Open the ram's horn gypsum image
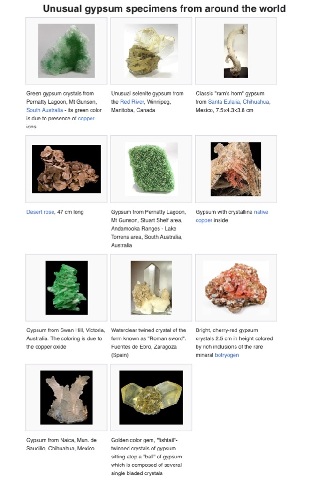This screenshot has width=311, height=480. pyautogui.click(x=235, y=51)
